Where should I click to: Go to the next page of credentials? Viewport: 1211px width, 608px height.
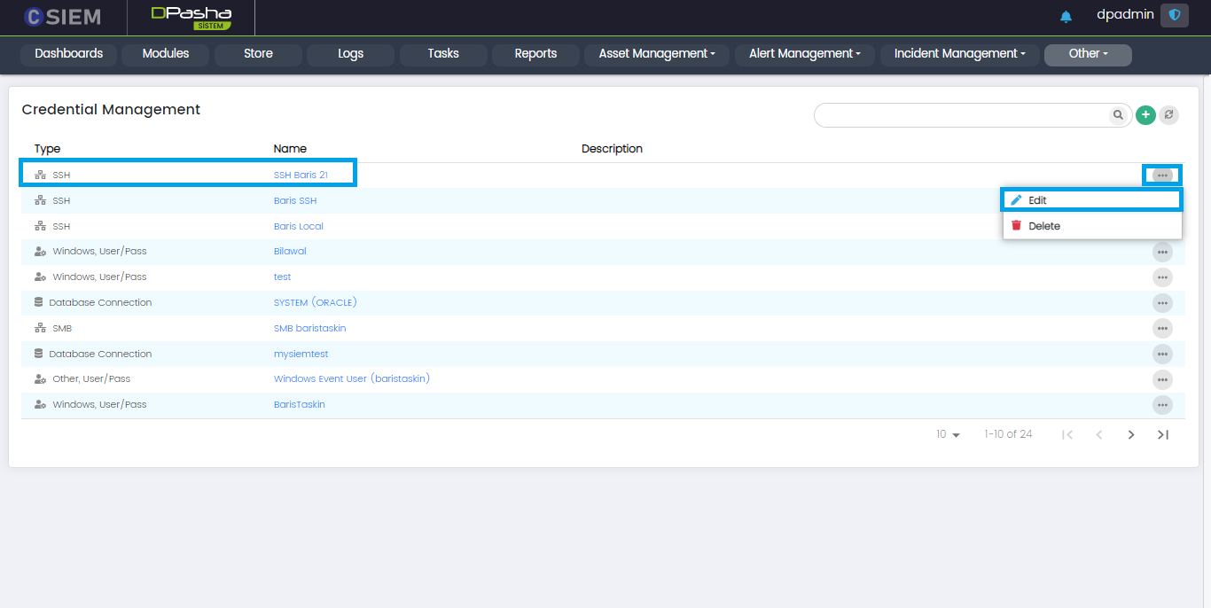[1131, 435]
